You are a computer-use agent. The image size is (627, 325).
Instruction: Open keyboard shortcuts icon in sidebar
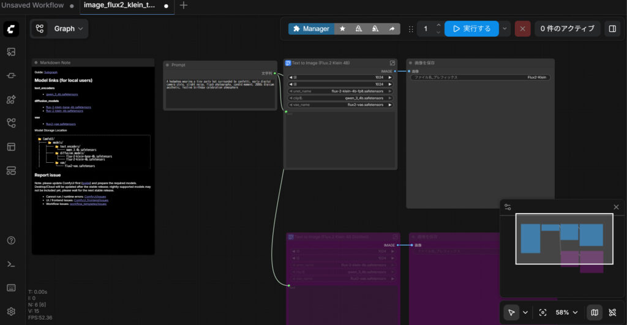pos(11,288)
